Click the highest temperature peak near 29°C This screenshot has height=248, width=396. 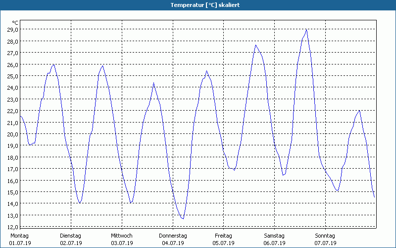click(x=306, y=30)
